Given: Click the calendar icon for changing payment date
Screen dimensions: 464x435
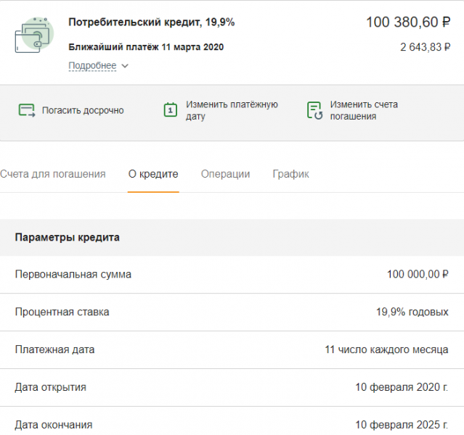Looking at the screenshot, I should click(x=171, y=110).
